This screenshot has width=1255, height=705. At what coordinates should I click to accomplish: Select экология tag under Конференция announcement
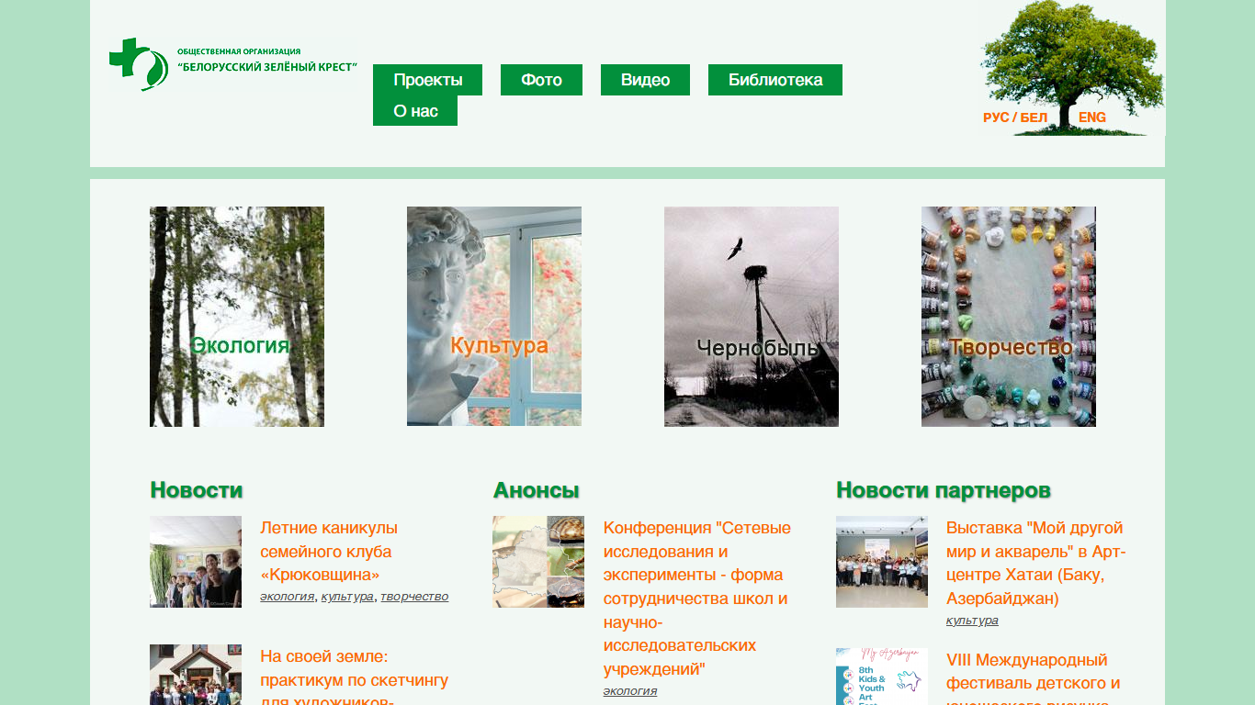point(630,691)
